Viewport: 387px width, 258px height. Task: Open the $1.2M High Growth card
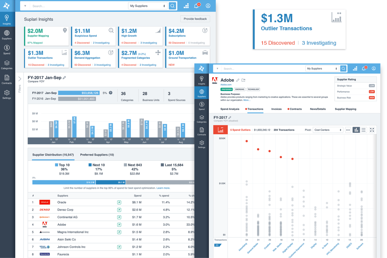(140, 36)
